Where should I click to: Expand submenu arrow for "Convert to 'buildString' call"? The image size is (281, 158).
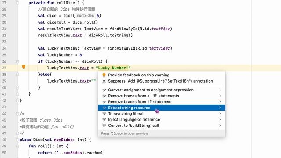point(220,126)
